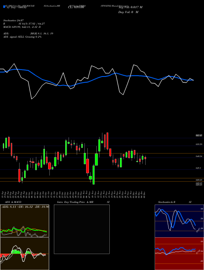The width and height of the screenshot is (204, 270).
Task: Click the 'Stochastics & R SI' panel title
Action: point(175,202)
